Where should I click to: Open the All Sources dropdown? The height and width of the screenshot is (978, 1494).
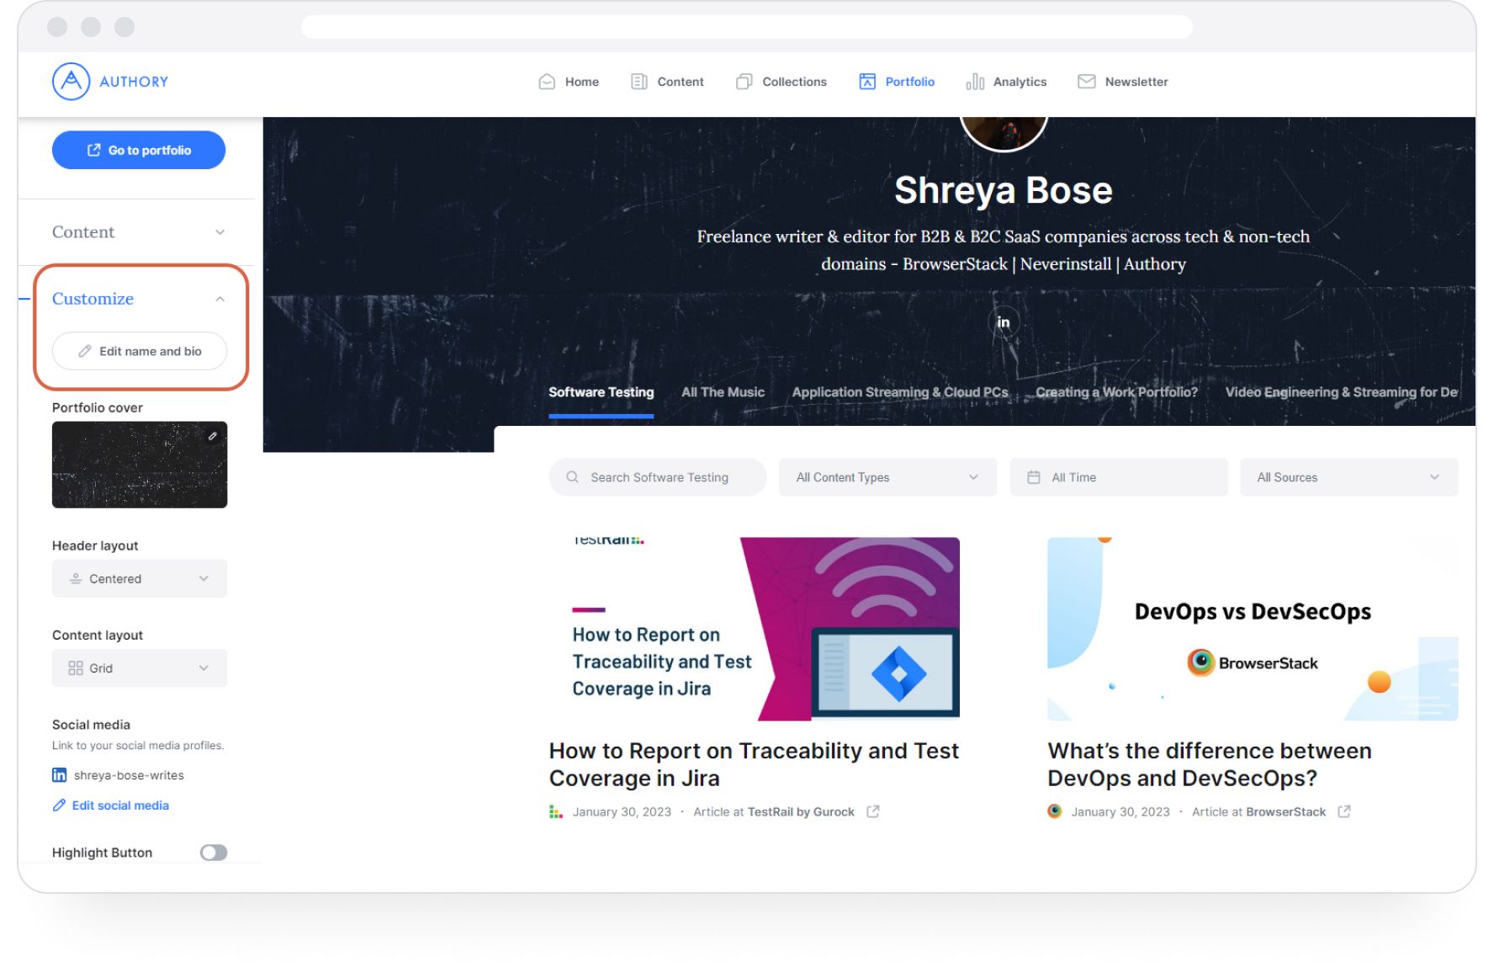(1348, 477)
